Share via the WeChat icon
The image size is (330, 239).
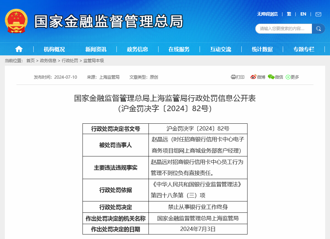[271, 77]
